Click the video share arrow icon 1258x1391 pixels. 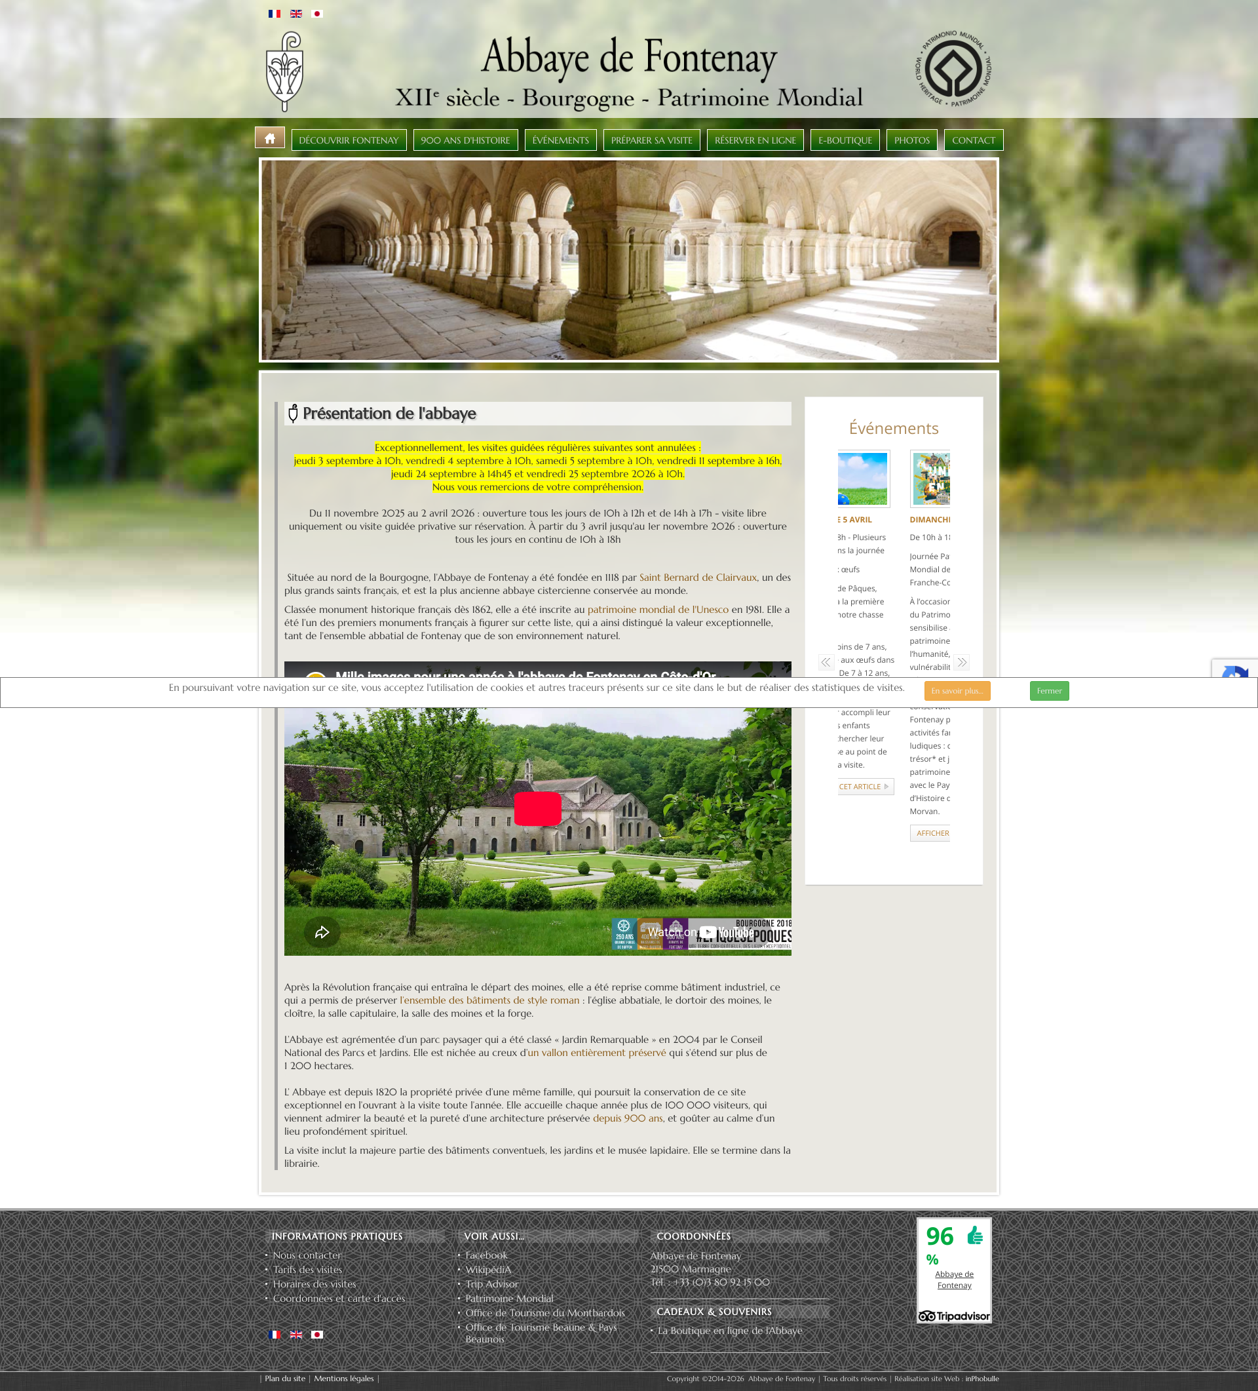(x=322, y=932)
